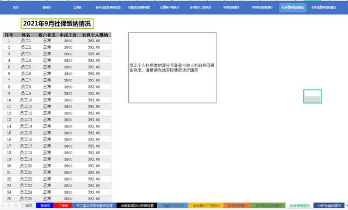Switch to the 公积金缴纳情况 sheet tab
The width and height of the screenshot is (348, 210).
point(329,206)
